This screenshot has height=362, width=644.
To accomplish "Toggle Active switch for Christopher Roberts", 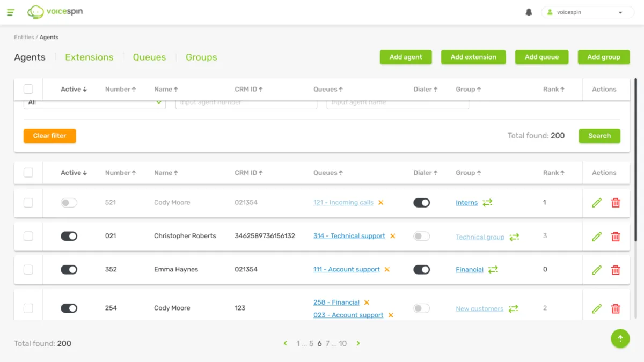I will pos(69,236).
